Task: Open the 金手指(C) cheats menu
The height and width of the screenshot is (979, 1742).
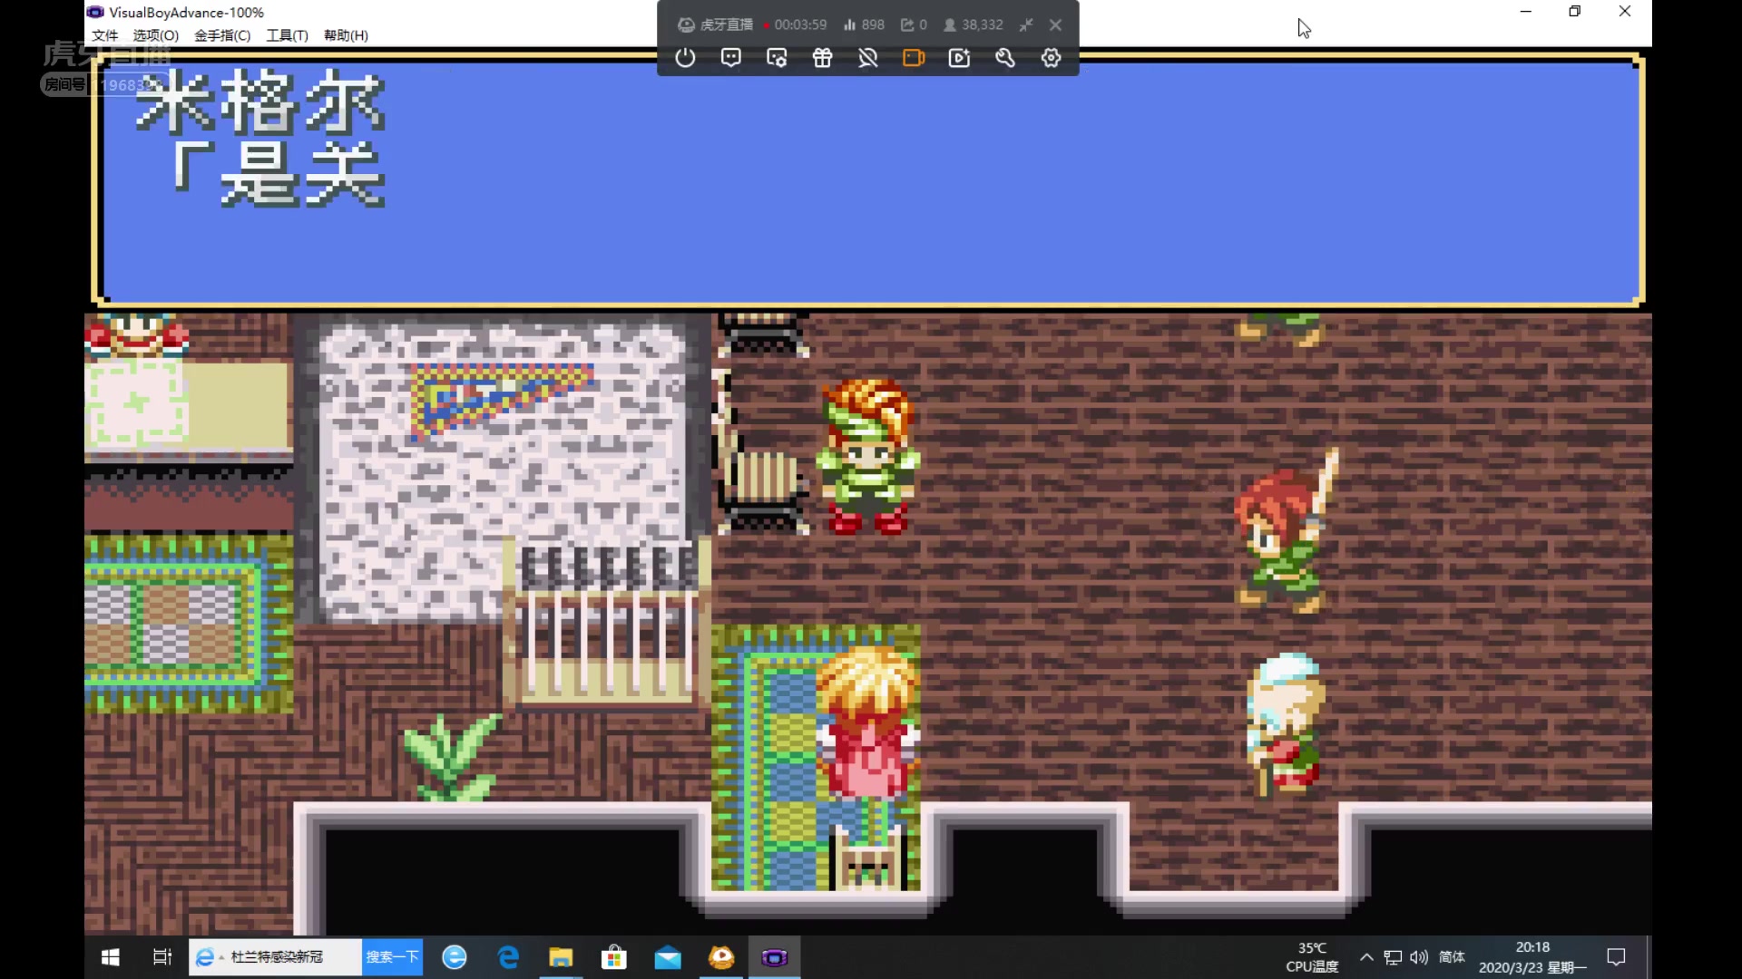Action: 222,35
